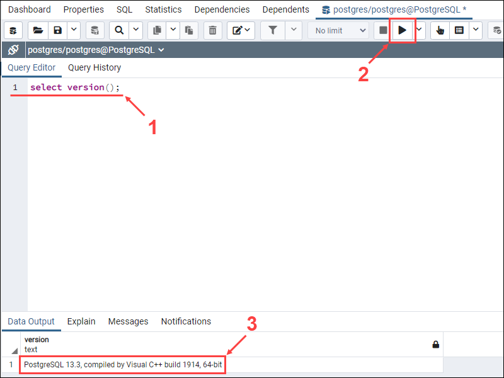This screenshot has width=504, height=378.
Task: Open file with the folder icon
Action: [38, 30]
